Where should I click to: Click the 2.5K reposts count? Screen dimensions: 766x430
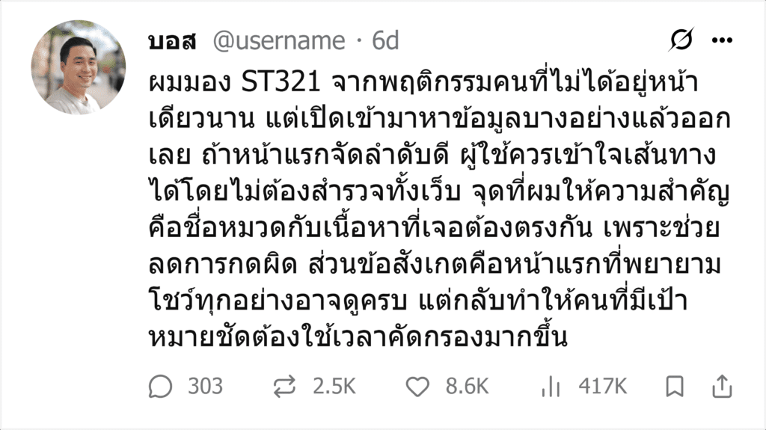pos(334,387)
